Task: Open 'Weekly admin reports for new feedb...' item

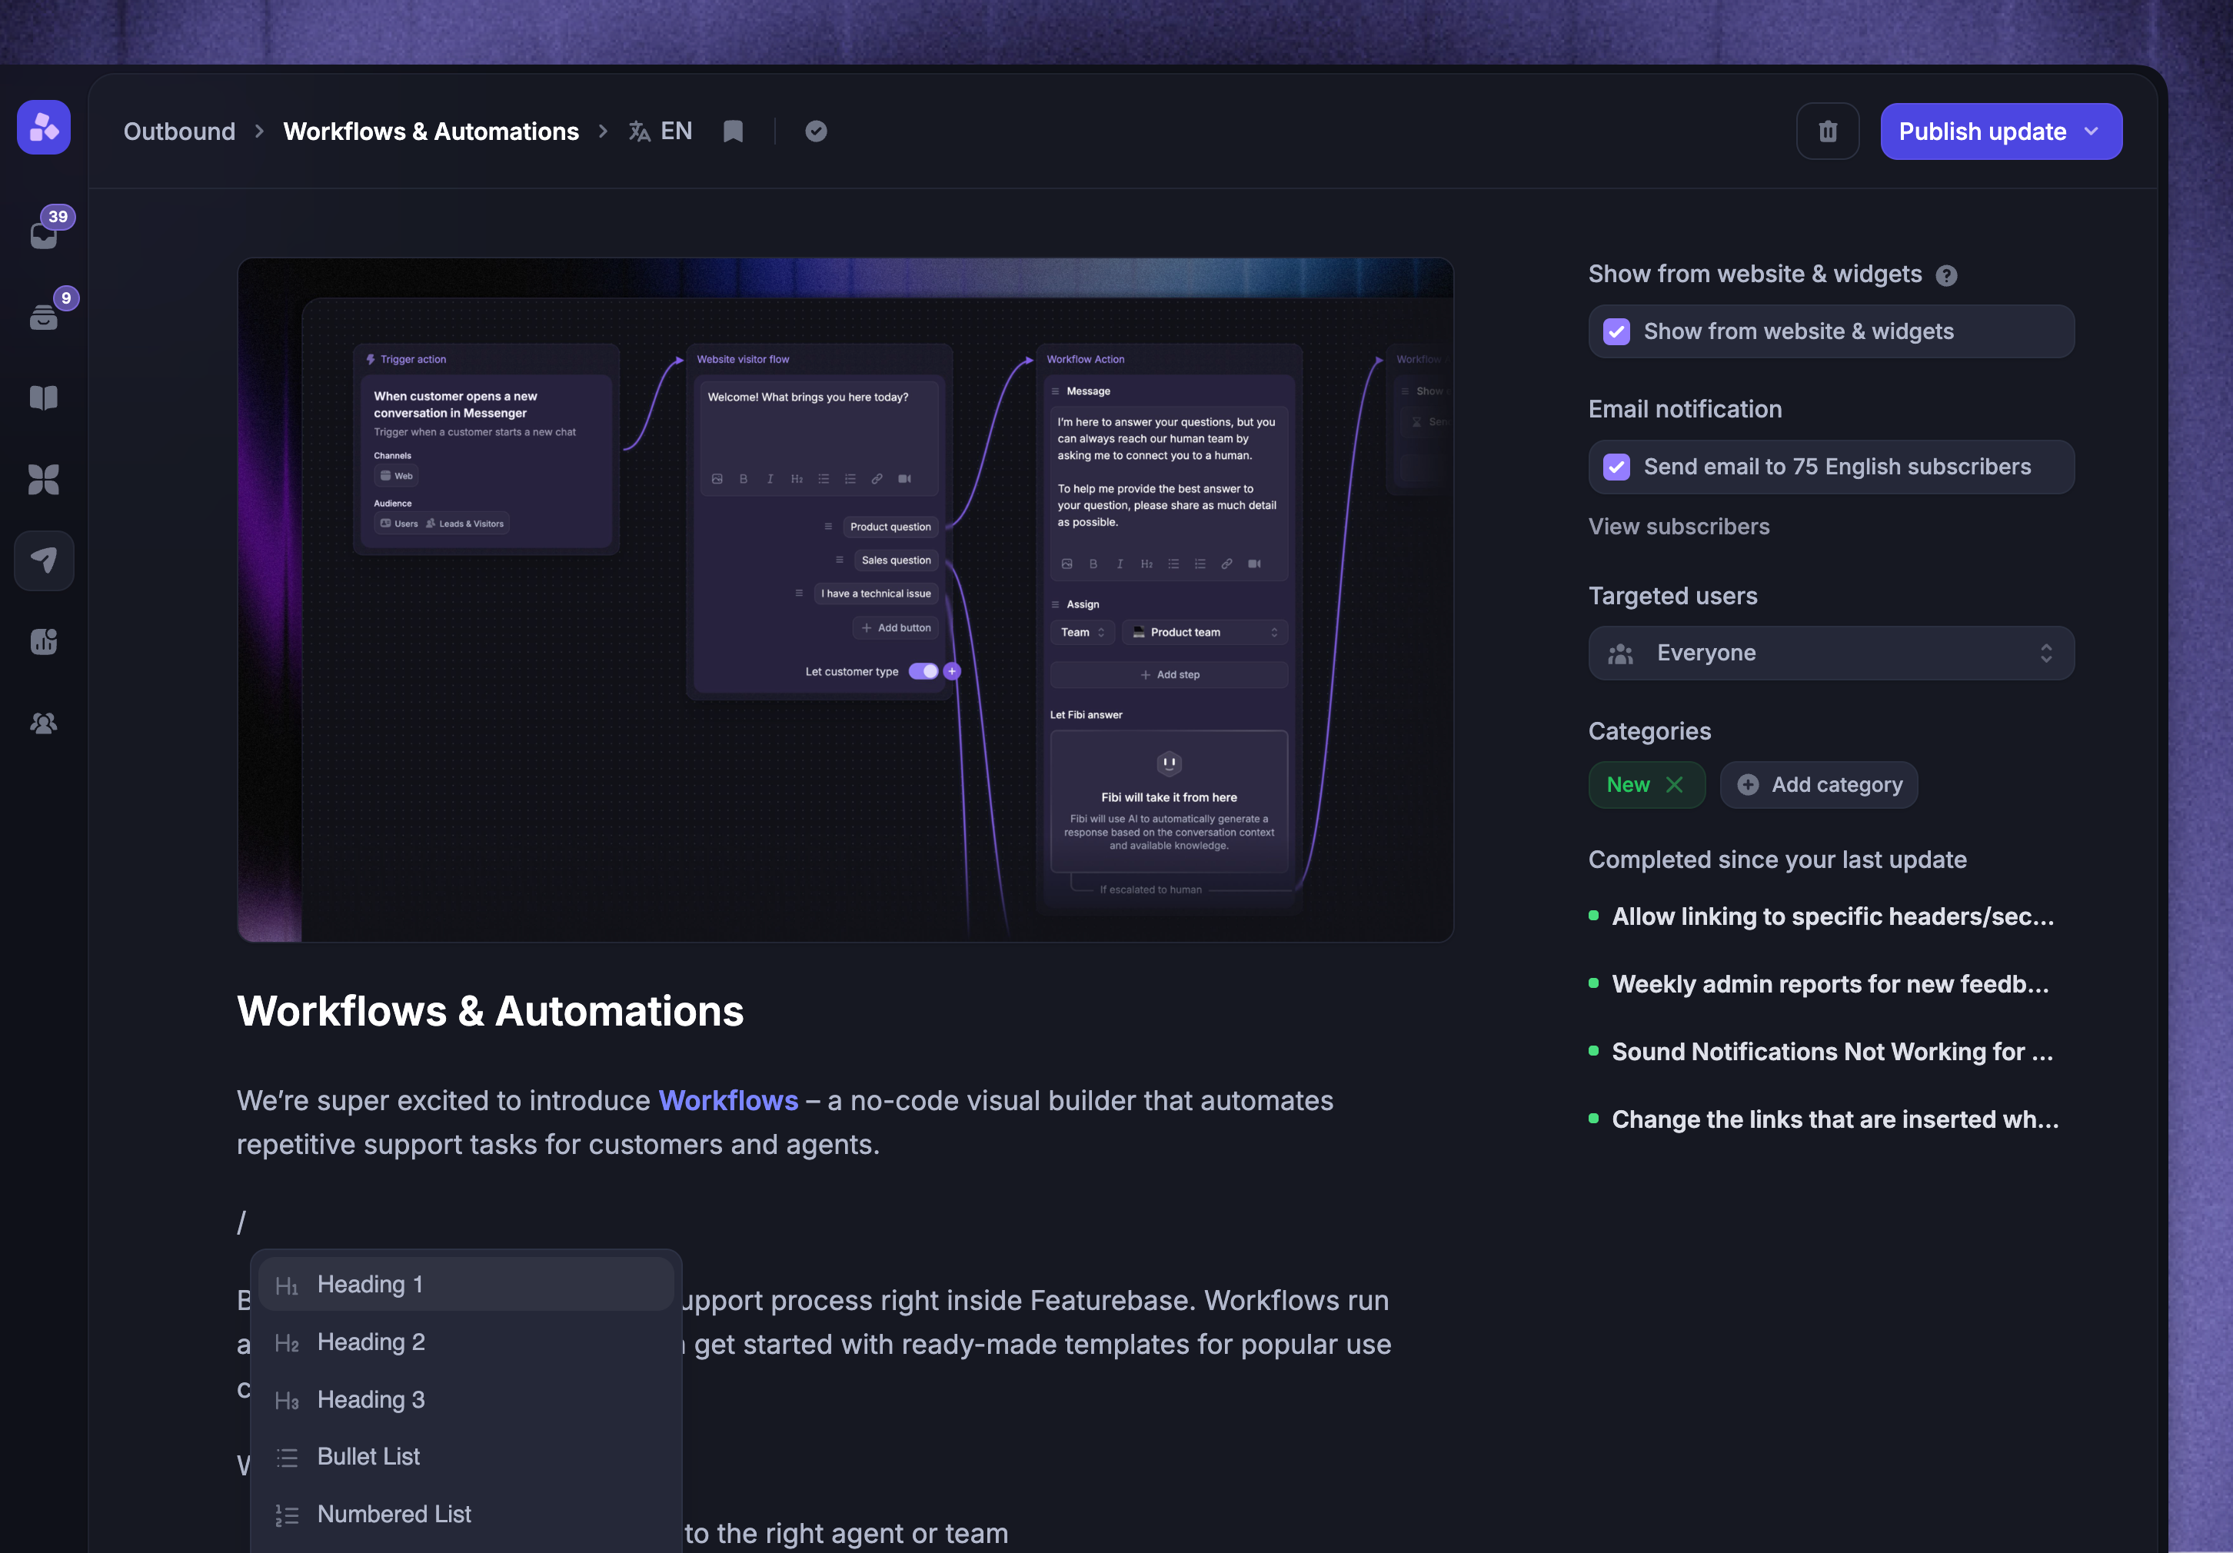Action: (x=1830, y=984)
